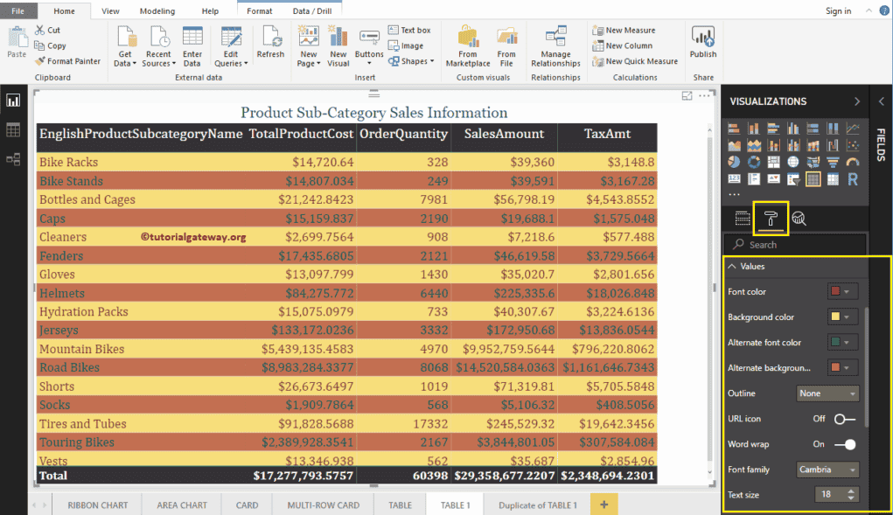
Task: Select the Gauge visualization icon
Action: tap(852, 160)
